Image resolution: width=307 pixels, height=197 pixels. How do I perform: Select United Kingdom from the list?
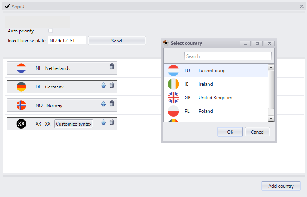point(216,97)
